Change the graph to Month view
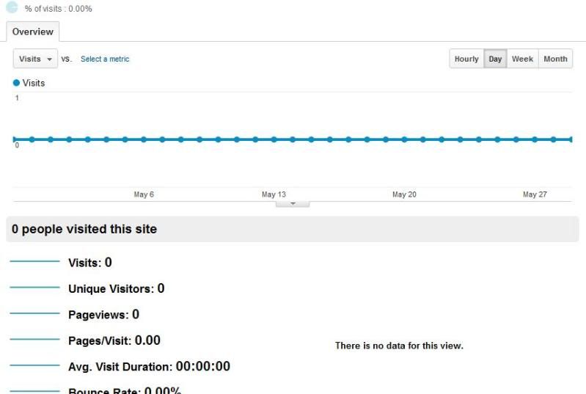586x394 pixels. pos(555,59)
